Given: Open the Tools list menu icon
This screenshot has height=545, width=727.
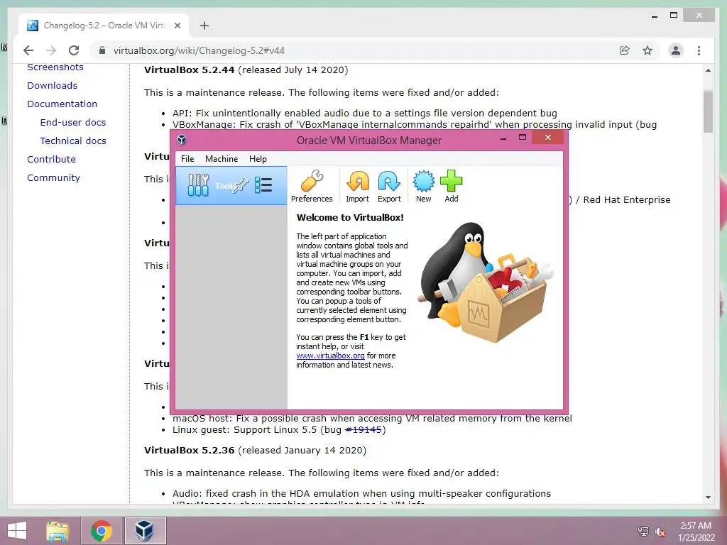Looking at the screenshot, I should click(263, 185).
